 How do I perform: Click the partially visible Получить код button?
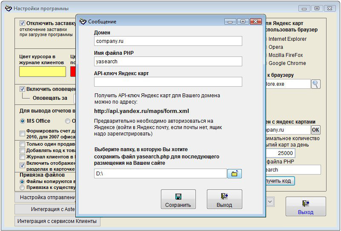(280, 180)
